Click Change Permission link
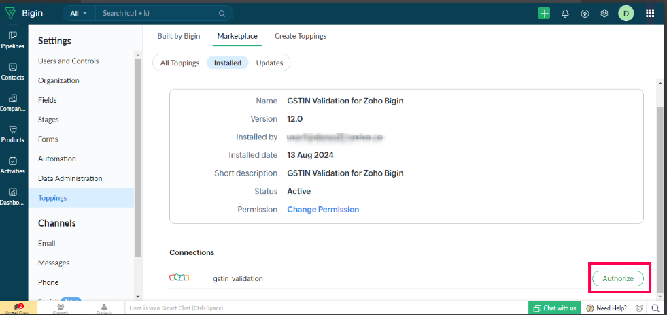 [323, 209]
